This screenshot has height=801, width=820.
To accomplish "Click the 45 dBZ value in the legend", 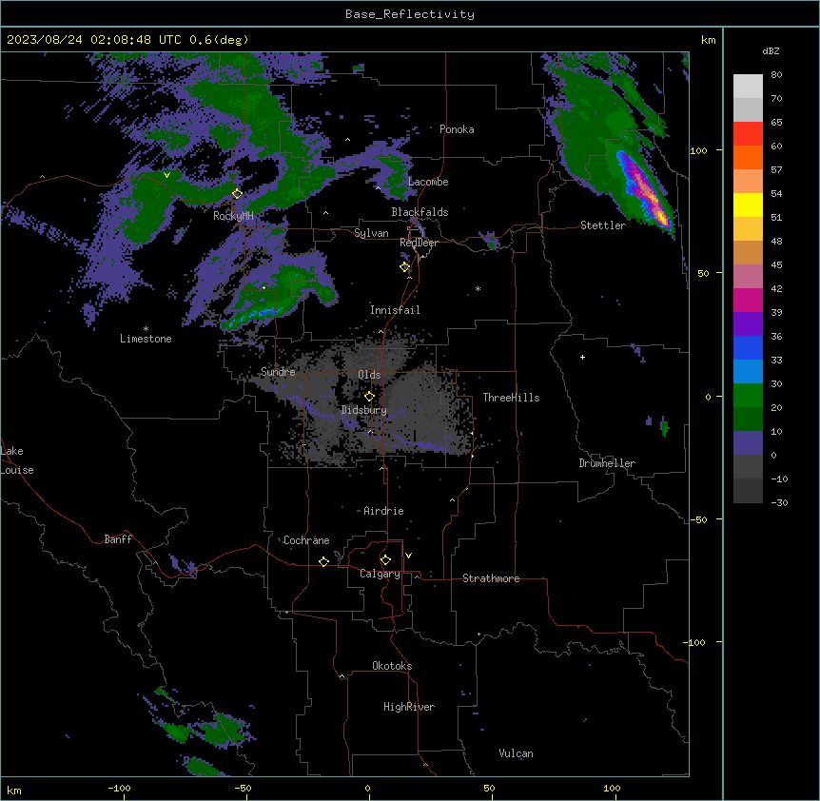I will point(776,264).
